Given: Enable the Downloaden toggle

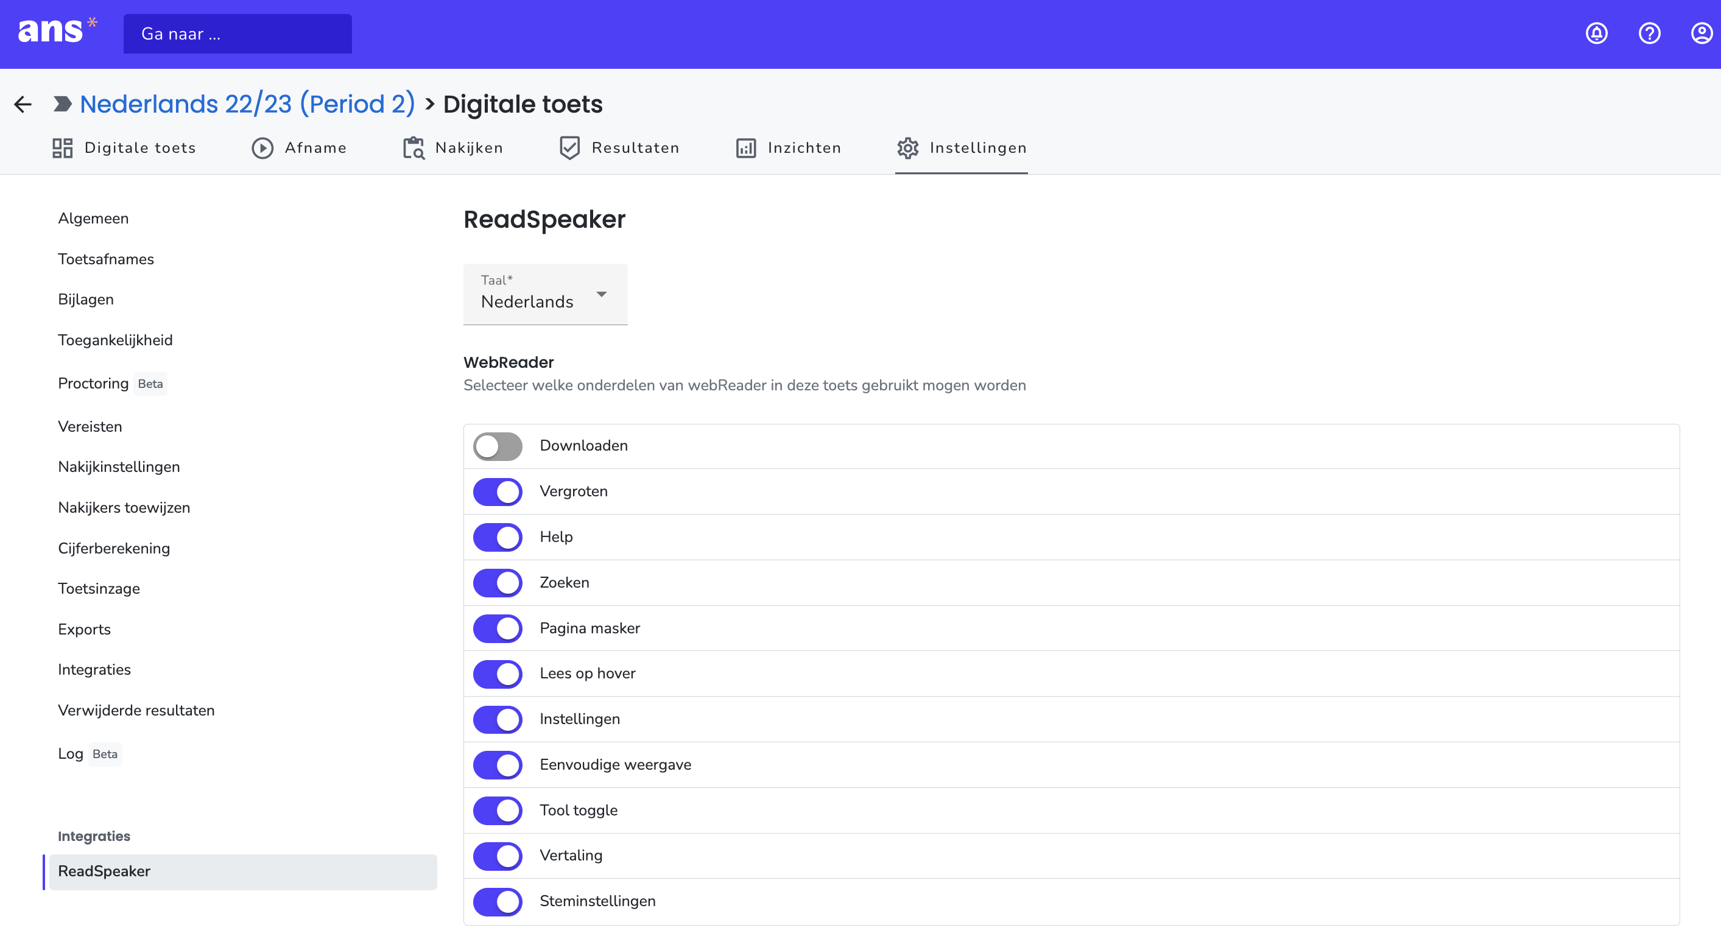Looking at the screenshot, I should 498,446.
